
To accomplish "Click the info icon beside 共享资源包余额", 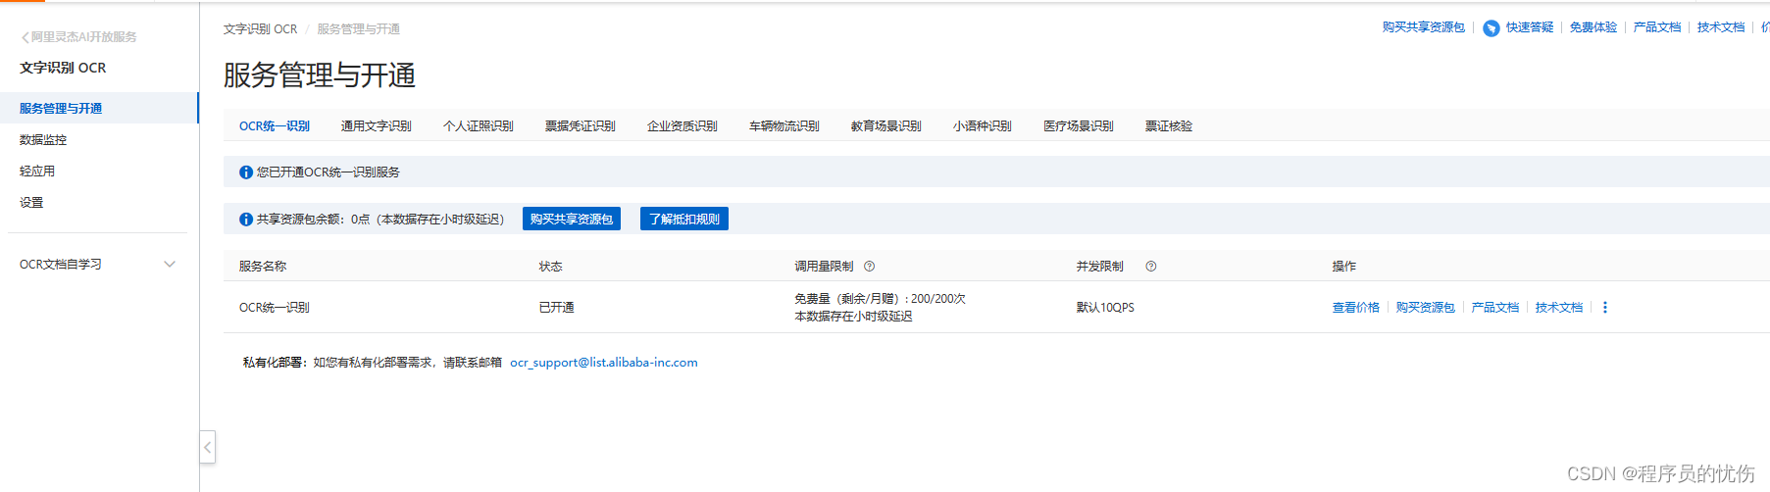I will coord(246,220).
